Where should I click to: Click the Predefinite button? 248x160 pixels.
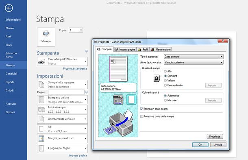(x=215, y=136)
